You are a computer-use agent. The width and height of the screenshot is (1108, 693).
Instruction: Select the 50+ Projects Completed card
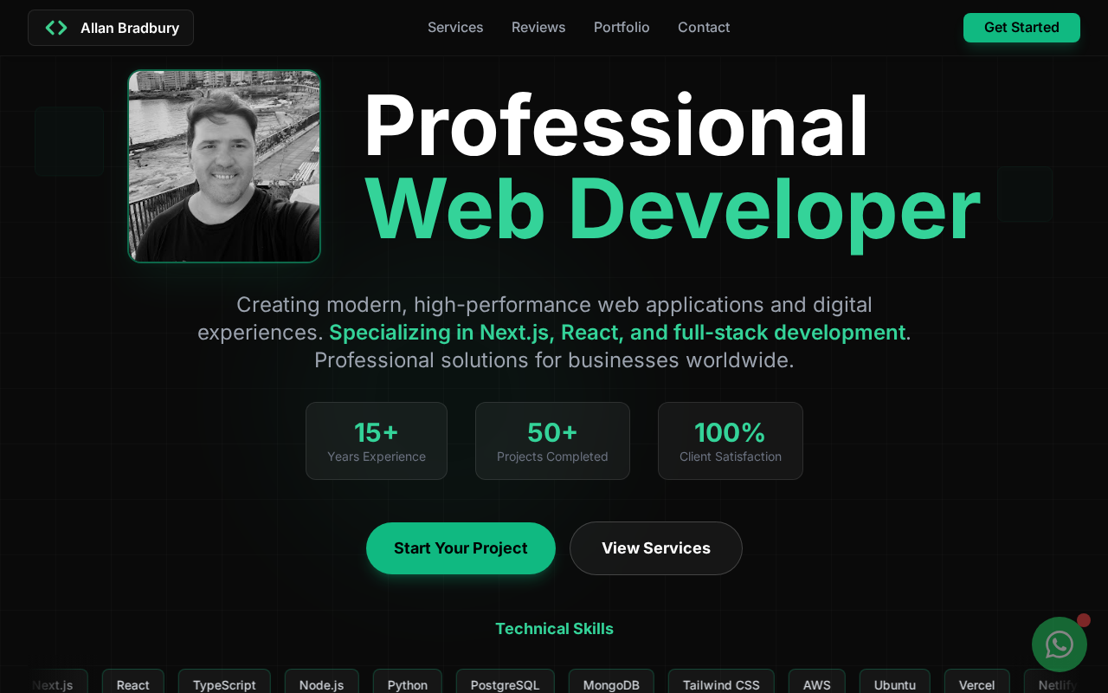tap(552, 441)
